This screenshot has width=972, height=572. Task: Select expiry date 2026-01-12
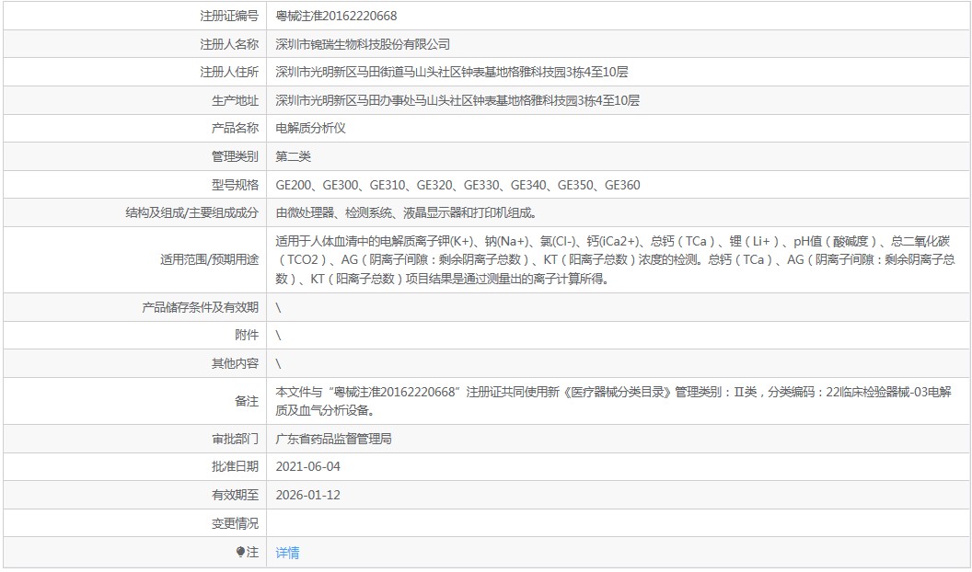(x=308, y=496)
